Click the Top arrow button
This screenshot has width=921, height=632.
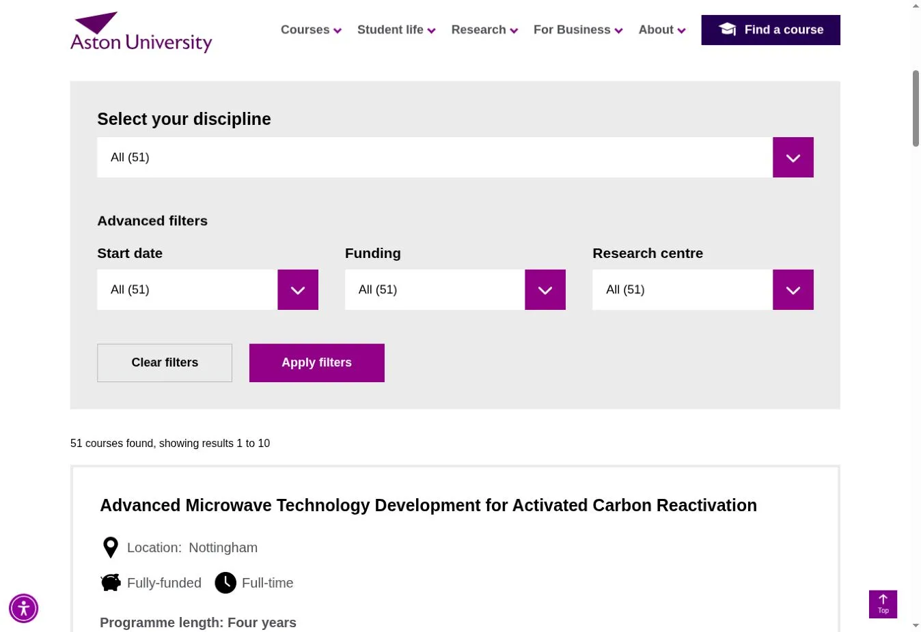883,604
